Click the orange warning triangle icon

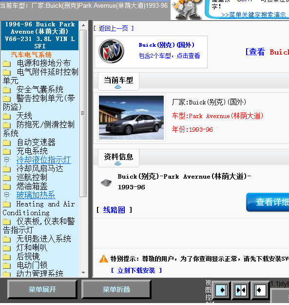click(x=103, y=259)
